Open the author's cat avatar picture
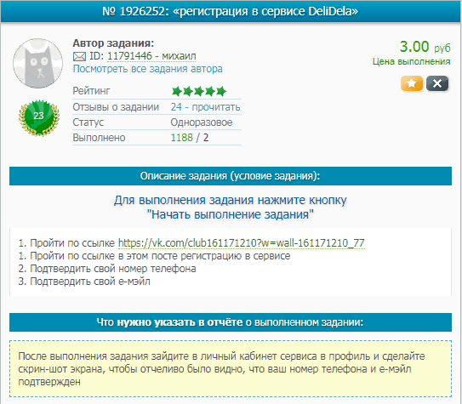This screenshot has height=404, width=462. pyautogui.click(x=38, y=63)
